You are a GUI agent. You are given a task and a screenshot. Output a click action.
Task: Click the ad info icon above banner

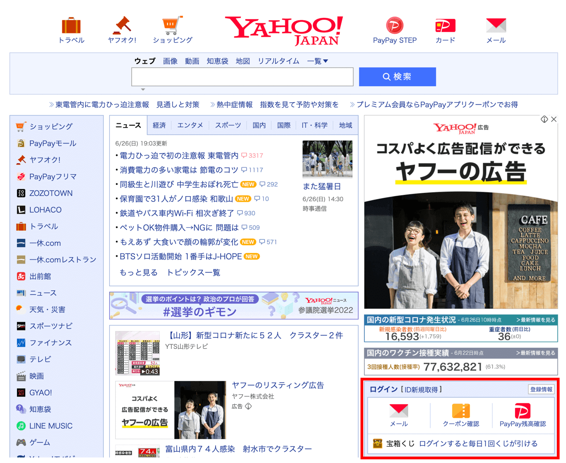(x=544, y=119)
